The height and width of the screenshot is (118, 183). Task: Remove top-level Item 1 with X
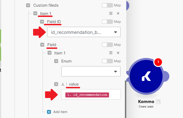(118, 13)
